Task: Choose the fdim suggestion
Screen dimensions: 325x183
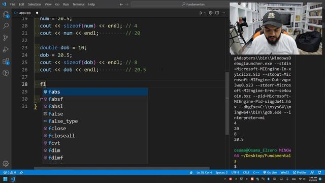Action: pyautogui.click(x=95, y=150)
